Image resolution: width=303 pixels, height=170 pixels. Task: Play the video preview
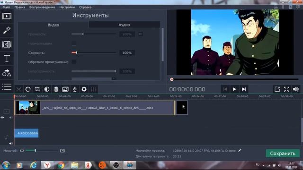pos(234,89)
